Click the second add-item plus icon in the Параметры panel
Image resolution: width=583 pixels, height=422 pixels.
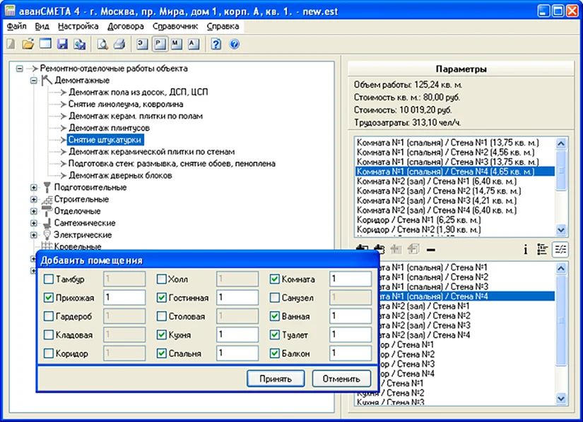(379, 248)
